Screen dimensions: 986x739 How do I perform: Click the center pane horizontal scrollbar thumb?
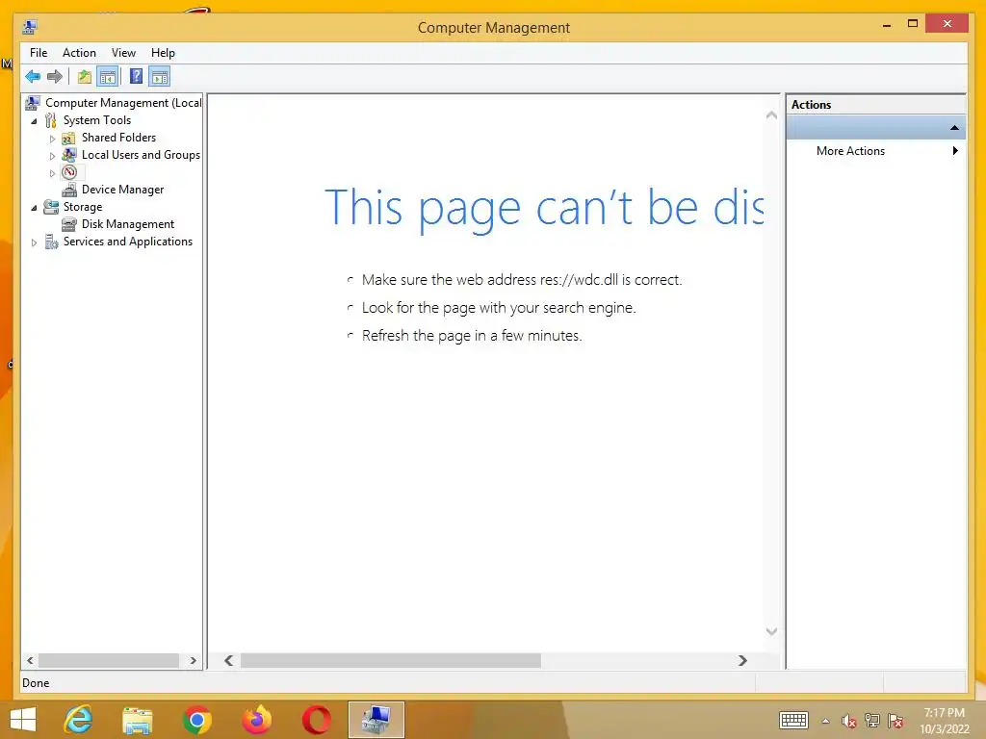click(391, 660)
